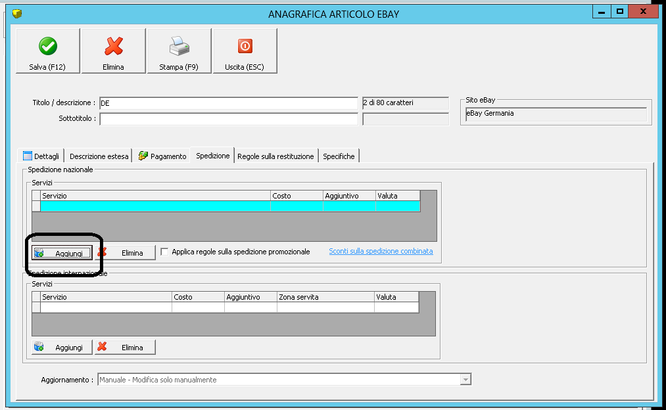Click the Salva (F12) green check button
This screenshot has height=410, width=666.
coord(47,51)
